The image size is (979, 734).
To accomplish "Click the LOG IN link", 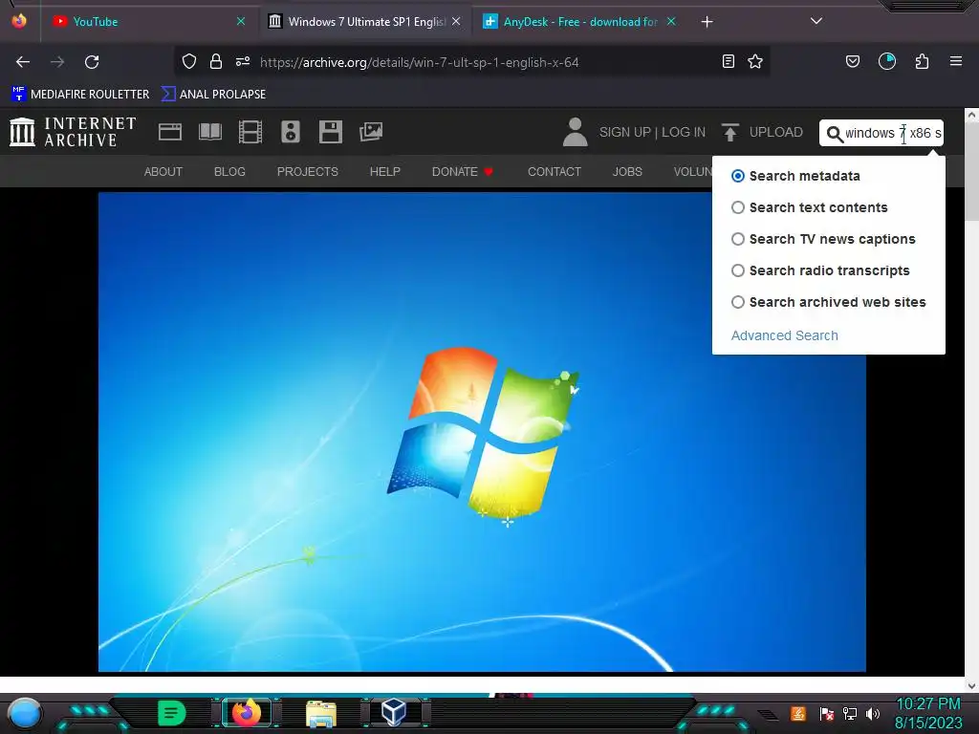I will 684,132.
